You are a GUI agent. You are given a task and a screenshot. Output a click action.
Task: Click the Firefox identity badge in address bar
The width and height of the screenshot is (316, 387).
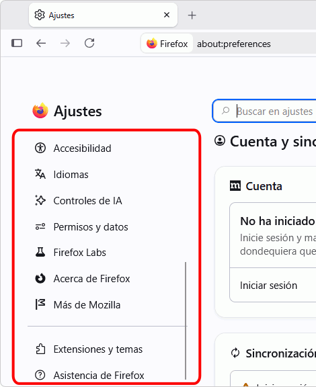click(x=167, y=44)
